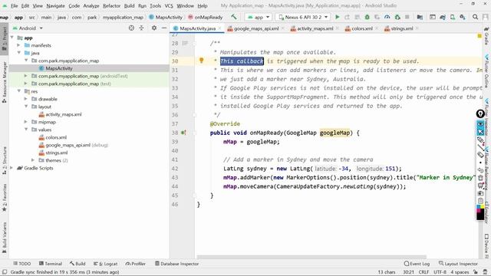491x276 pixels.
Task: Open the AVD Manager phone icon
Action: tap(453, 17)
